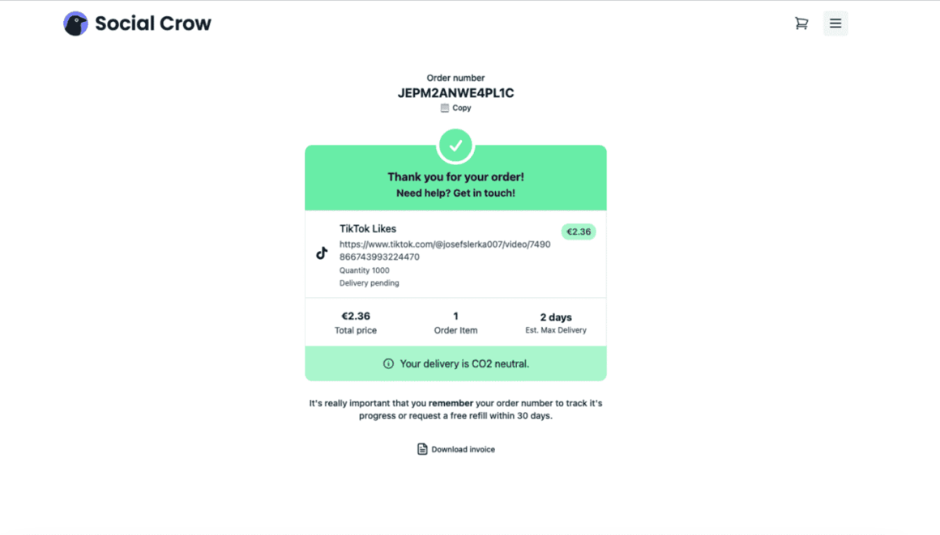Click the copy clipboard icon

tap(444, 108)
